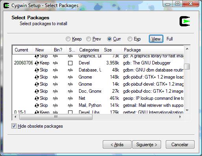This screenshot has width=202, height=156.
Task: Check the source checkbox for gdb
Action: [x=70, y=63]
